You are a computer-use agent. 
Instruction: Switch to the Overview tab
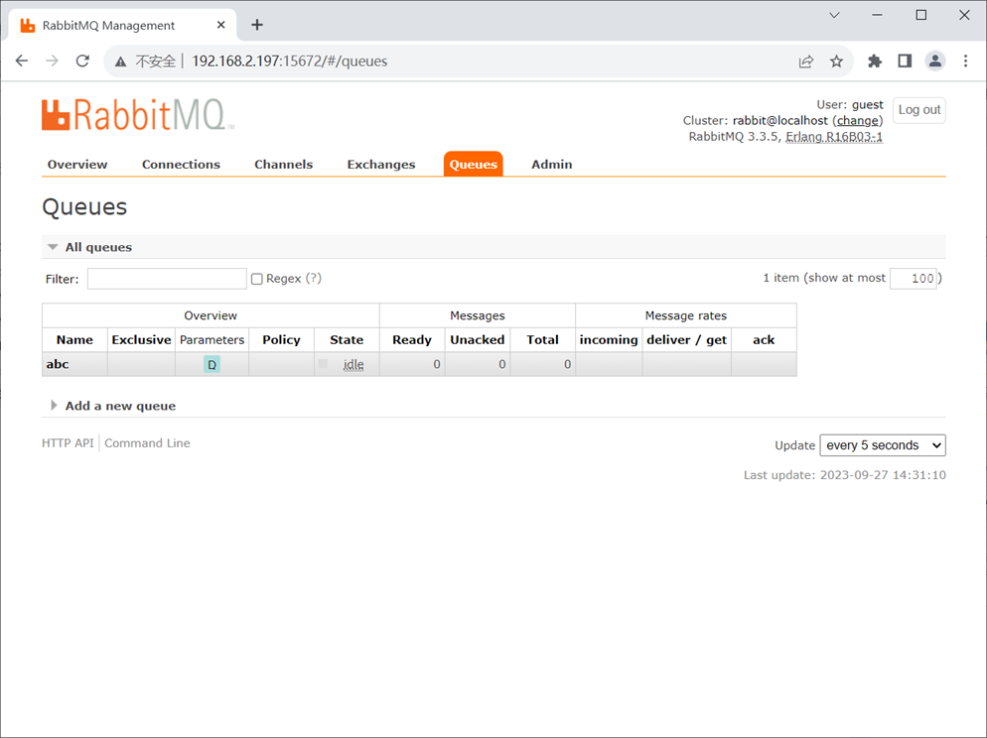coord(77,165)
